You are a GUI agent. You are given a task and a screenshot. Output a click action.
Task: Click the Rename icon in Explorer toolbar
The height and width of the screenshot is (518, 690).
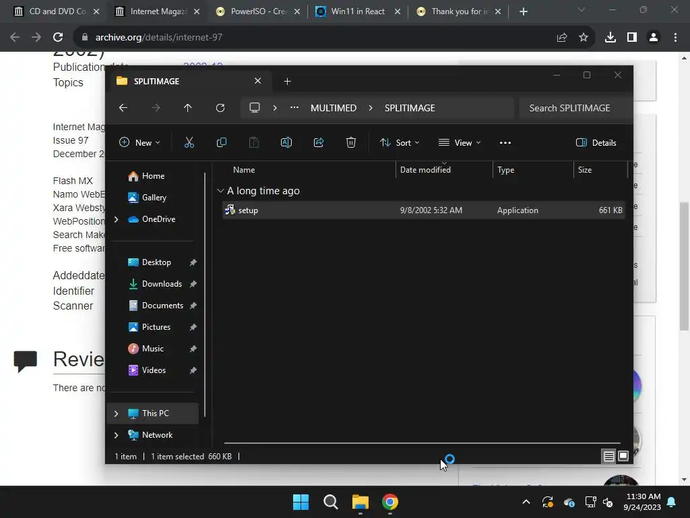[286, 142]
